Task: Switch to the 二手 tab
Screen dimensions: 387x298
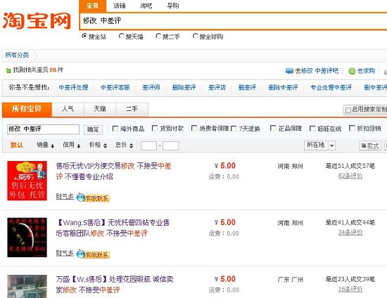Action: coord(132,109)
